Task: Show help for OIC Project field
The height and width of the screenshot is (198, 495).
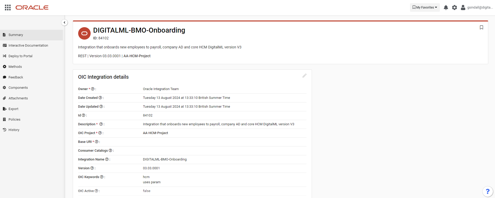Action: point(100,133)
